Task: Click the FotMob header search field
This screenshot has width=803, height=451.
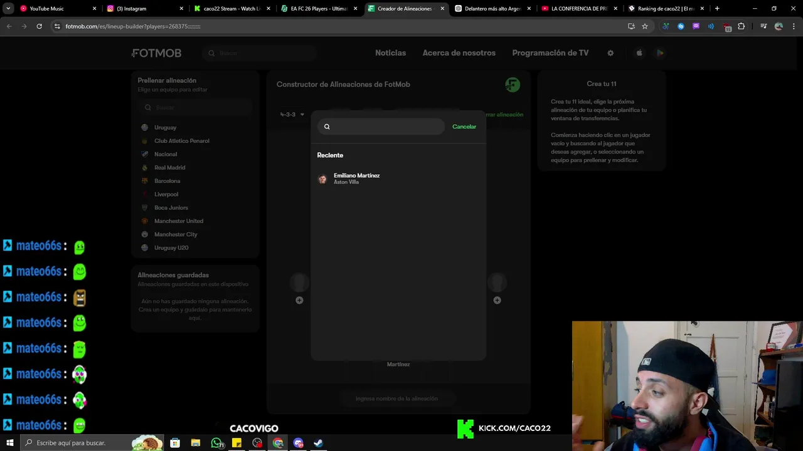Action: click(259, 53)
